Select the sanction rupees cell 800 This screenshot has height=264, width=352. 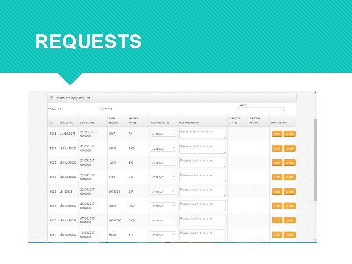pos(131,162)
